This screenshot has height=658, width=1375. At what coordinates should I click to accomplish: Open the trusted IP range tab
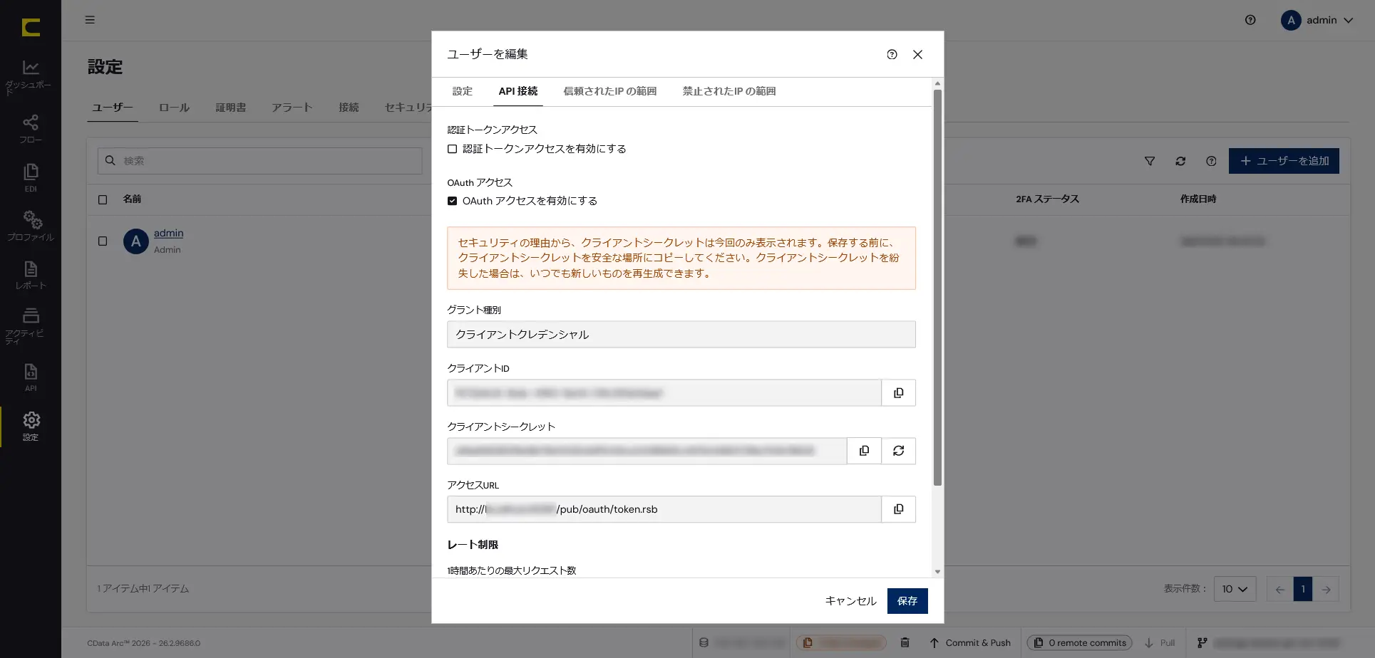point(609,91)
